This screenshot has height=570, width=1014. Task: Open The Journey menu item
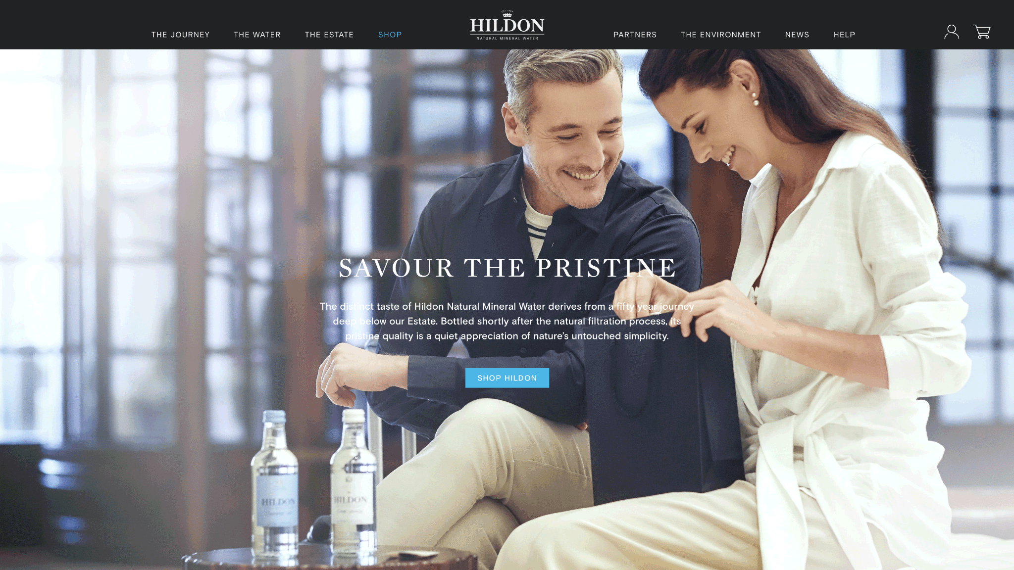tap(180, 35)
